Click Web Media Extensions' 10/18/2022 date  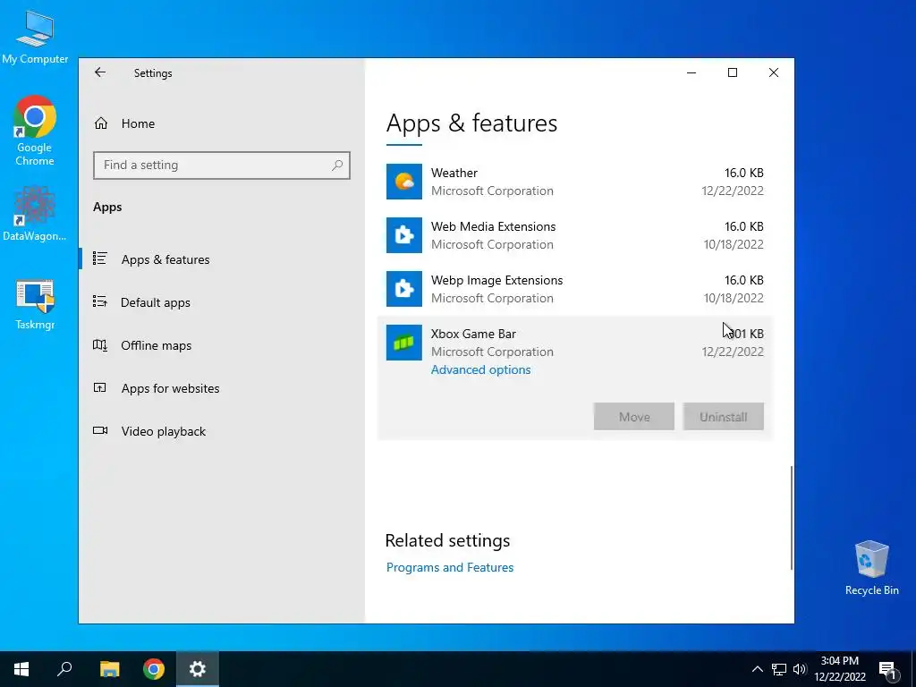[734, 245]
